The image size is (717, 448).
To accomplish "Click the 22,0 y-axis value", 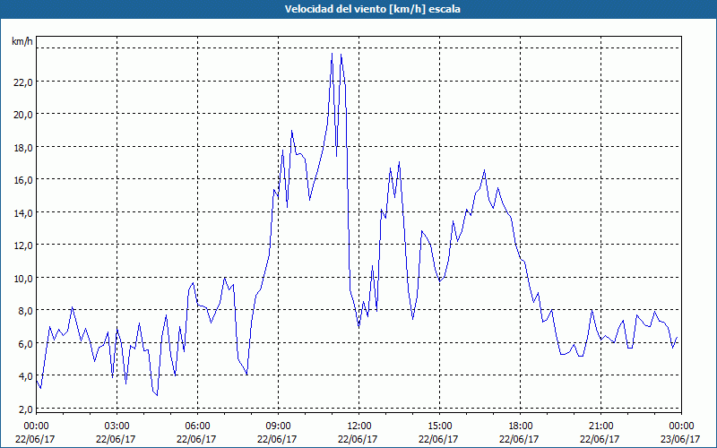I will coord(23,82).
